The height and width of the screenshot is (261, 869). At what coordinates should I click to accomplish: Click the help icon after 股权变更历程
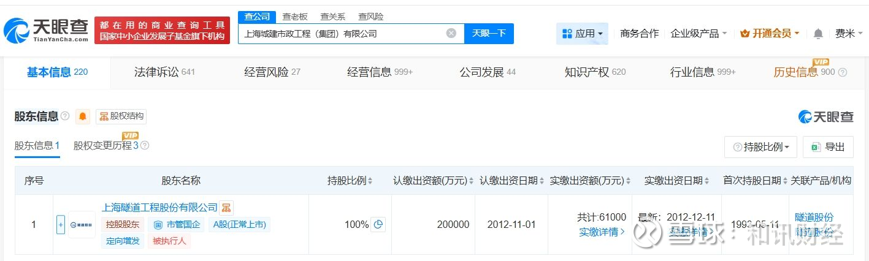(145, 146)
